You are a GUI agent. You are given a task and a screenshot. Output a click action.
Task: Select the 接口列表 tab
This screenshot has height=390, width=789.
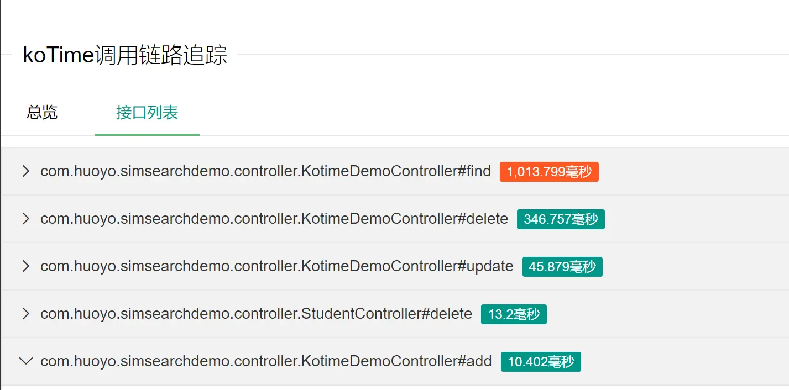pyautogui.click(x=147, y=112)
